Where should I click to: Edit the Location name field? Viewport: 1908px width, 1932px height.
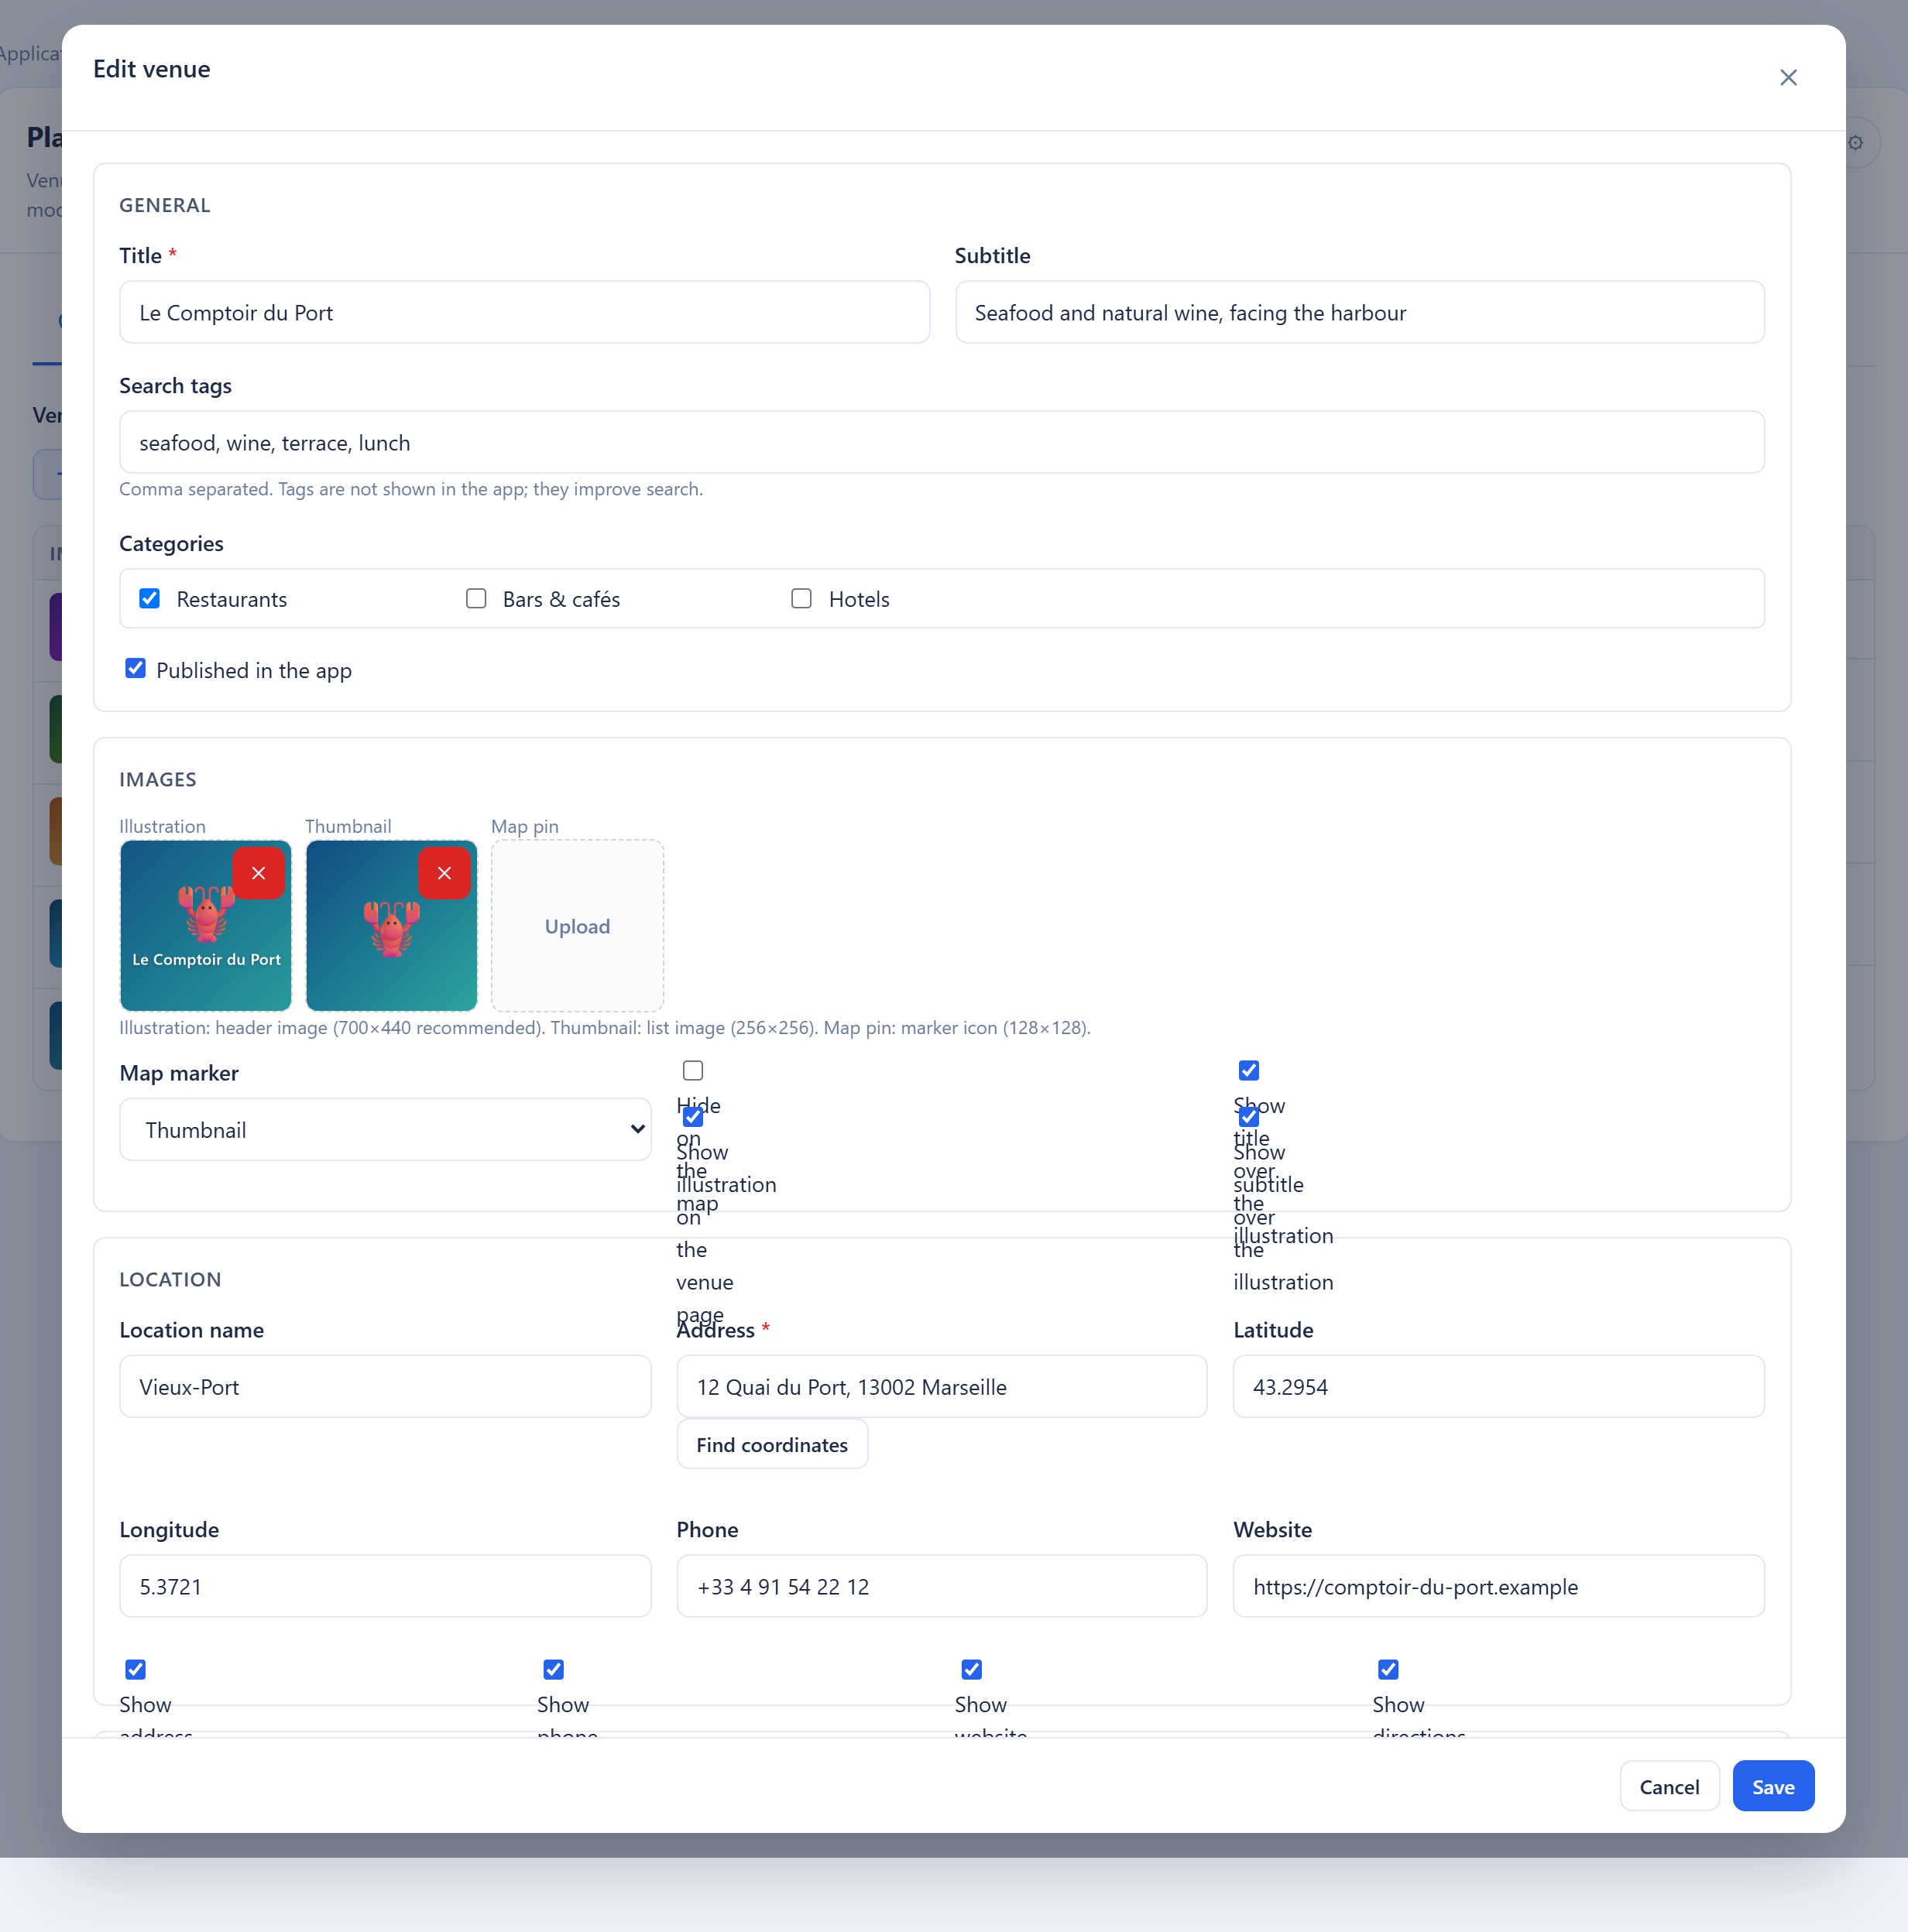385,1386
